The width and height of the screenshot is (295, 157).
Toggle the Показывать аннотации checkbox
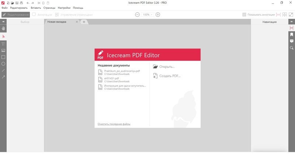click(x=244, y=14)
